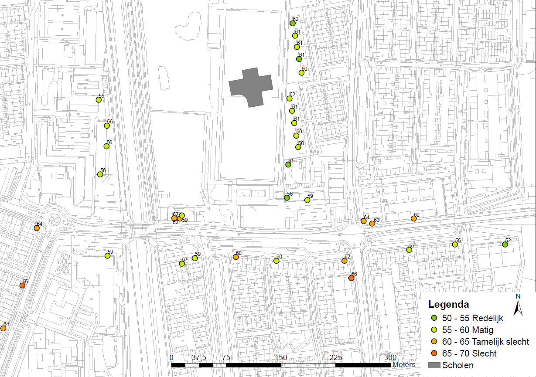Click the gray Scholen legend swatch

pos(434,365)
